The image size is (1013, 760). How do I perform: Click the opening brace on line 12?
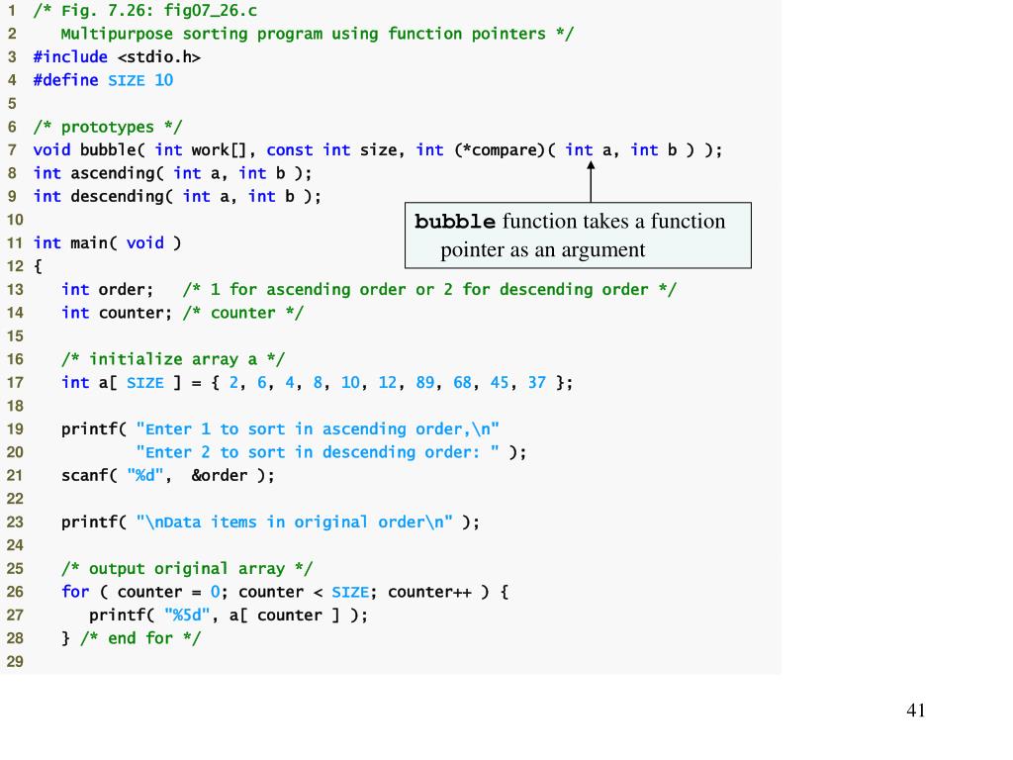pos(38,266)
